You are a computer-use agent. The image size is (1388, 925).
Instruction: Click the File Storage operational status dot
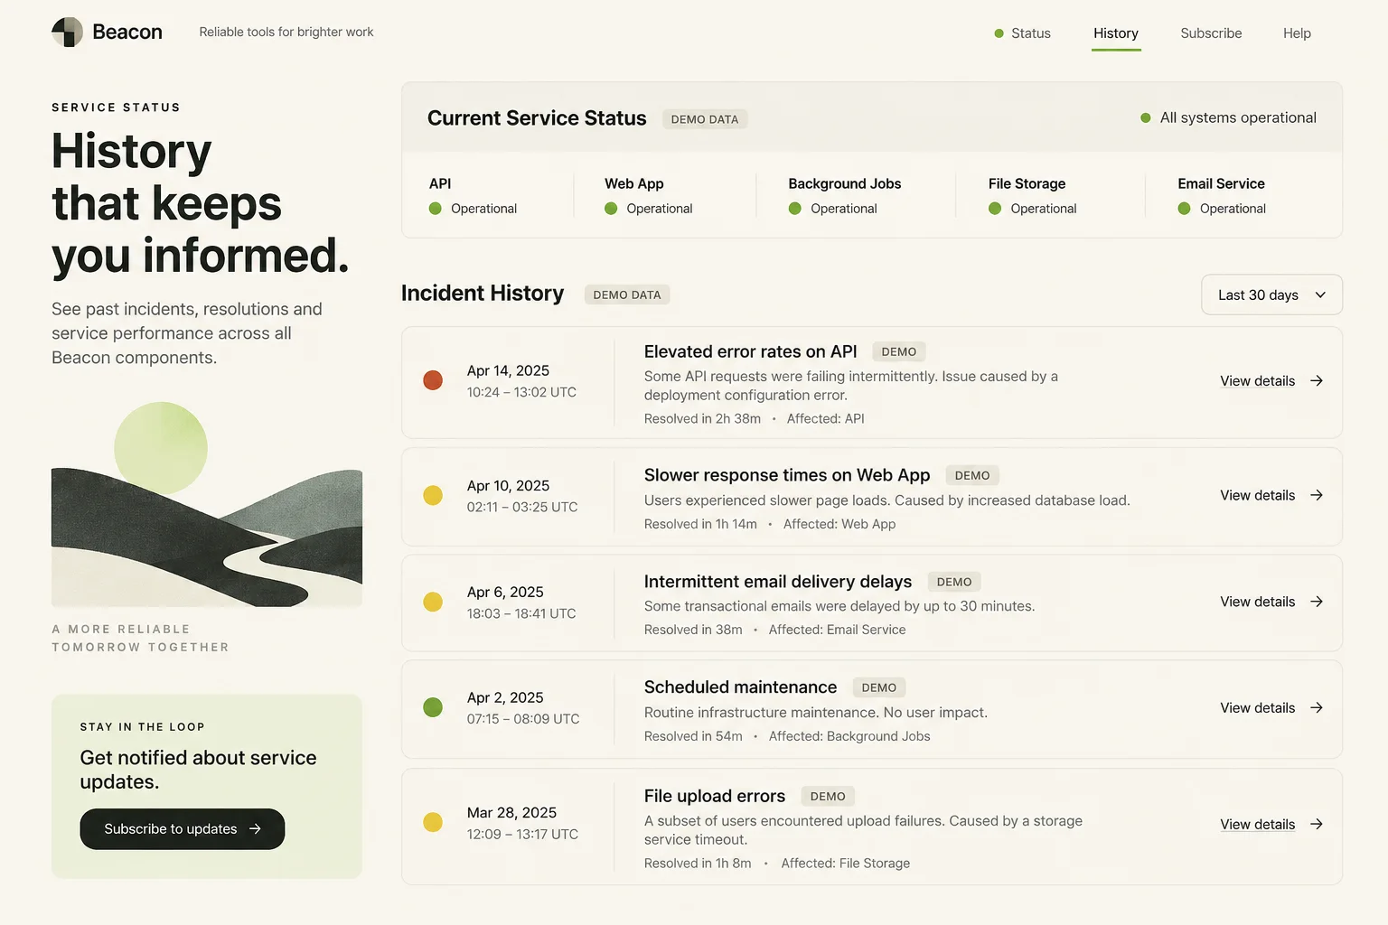click(x=995, y=209)
